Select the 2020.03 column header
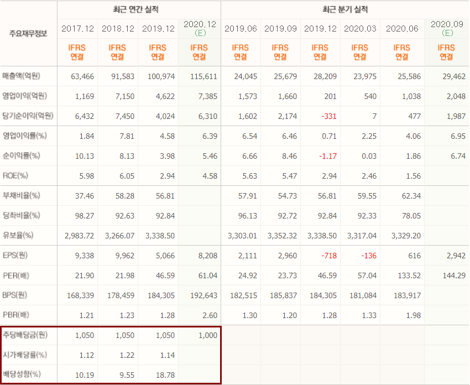The height and width of the screenshot is (385, 470). pyautogui.click(x=360, y=28)
